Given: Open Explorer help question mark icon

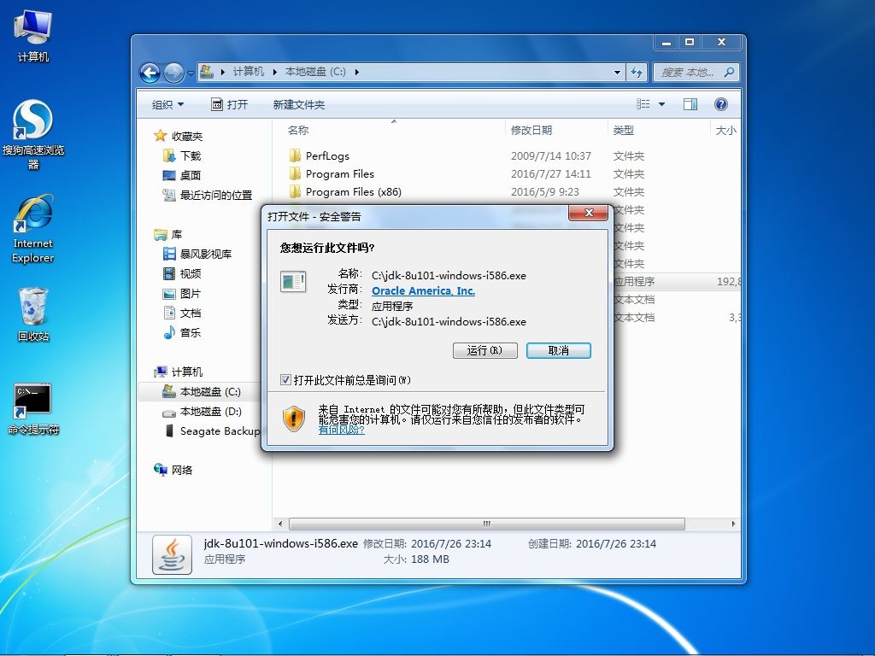Looking at the screenshot, I should [x=720, y=104].
